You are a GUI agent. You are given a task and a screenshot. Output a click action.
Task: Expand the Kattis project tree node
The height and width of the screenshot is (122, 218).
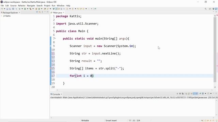(1, 16)
